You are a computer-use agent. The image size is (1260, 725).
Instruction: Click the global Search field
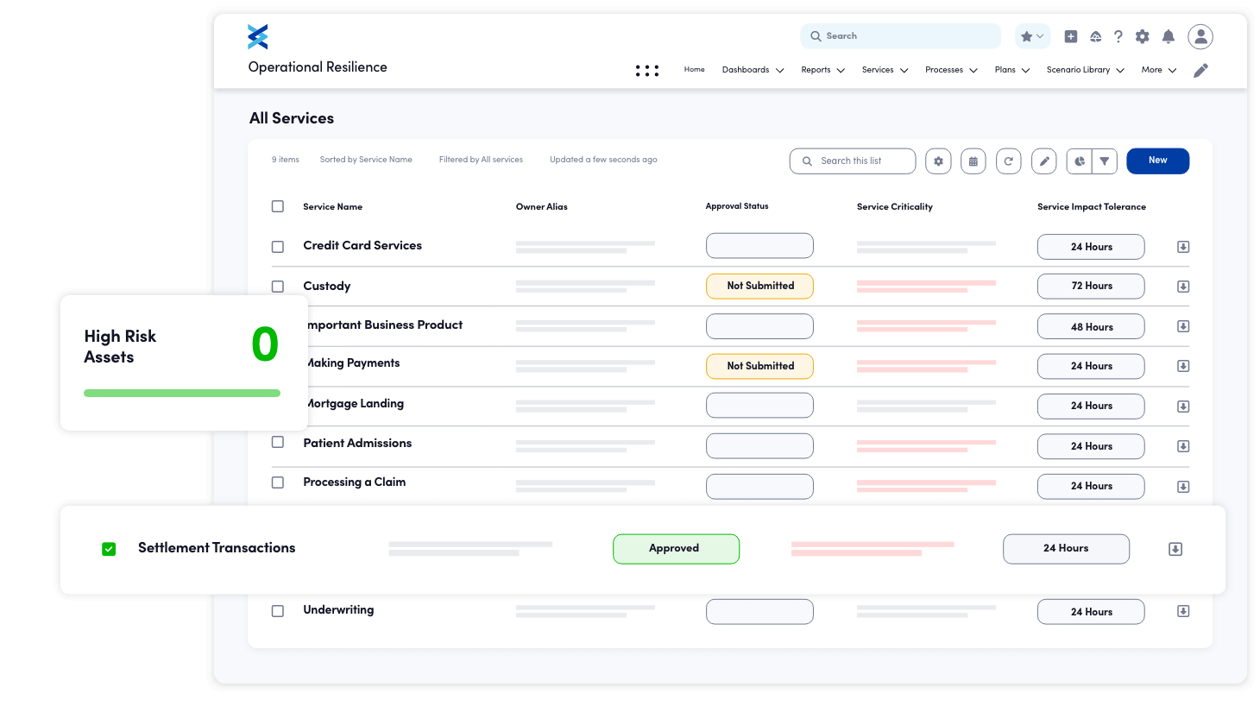pos(900,36)
